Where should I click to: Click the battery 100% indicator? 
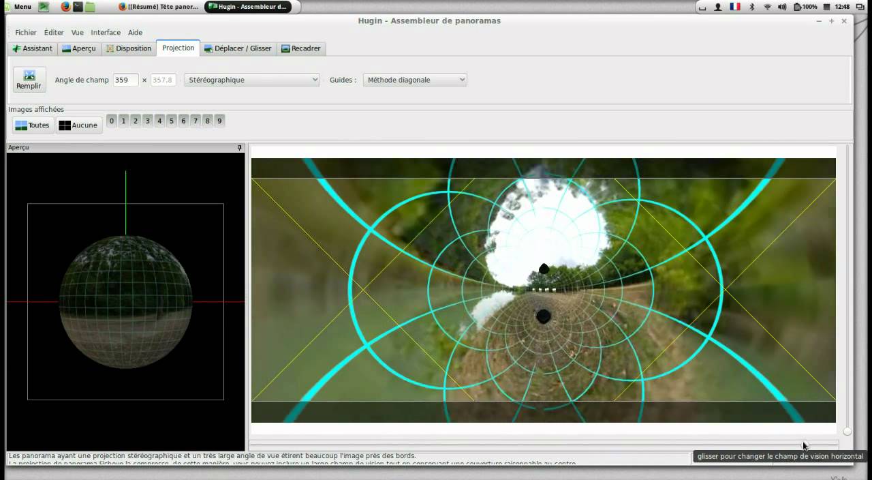tap(805, 7)
